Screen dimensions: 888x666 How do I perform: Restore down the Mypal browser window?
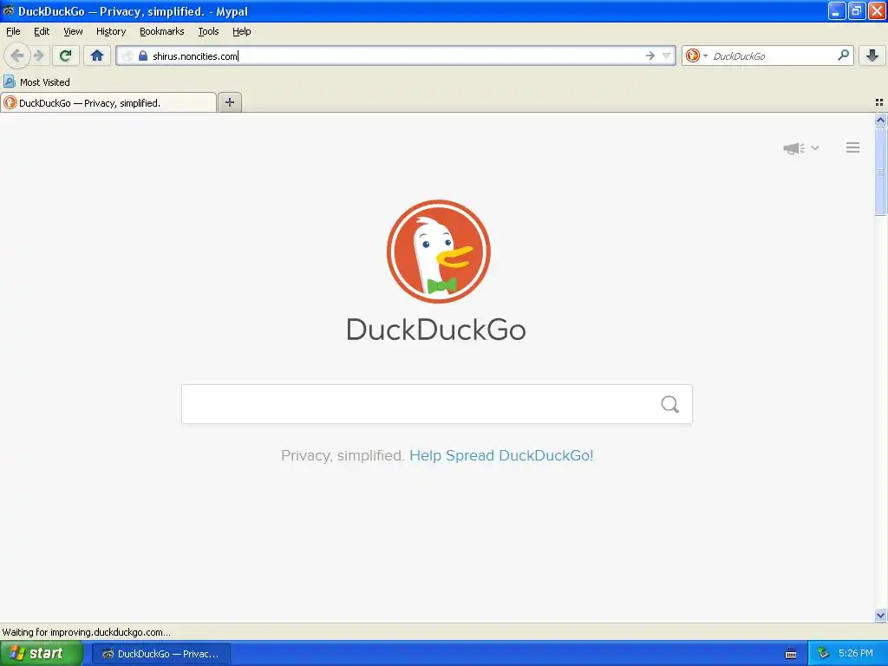(856, 10)
